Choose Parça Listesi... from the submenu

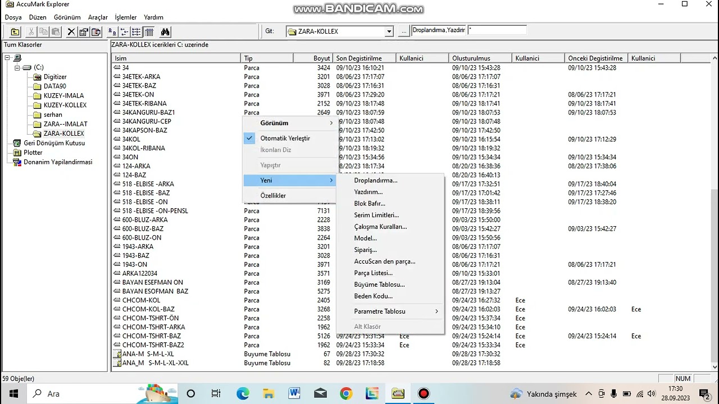pyautogui.click(x=390, y=273)
